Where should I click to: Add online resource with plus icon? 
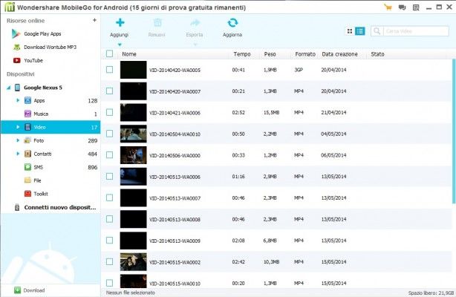pos(94,20)
